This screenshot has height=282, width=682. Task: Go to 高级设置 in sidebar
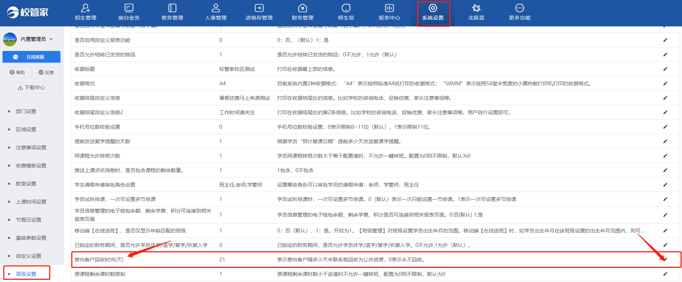pos(26,274)
